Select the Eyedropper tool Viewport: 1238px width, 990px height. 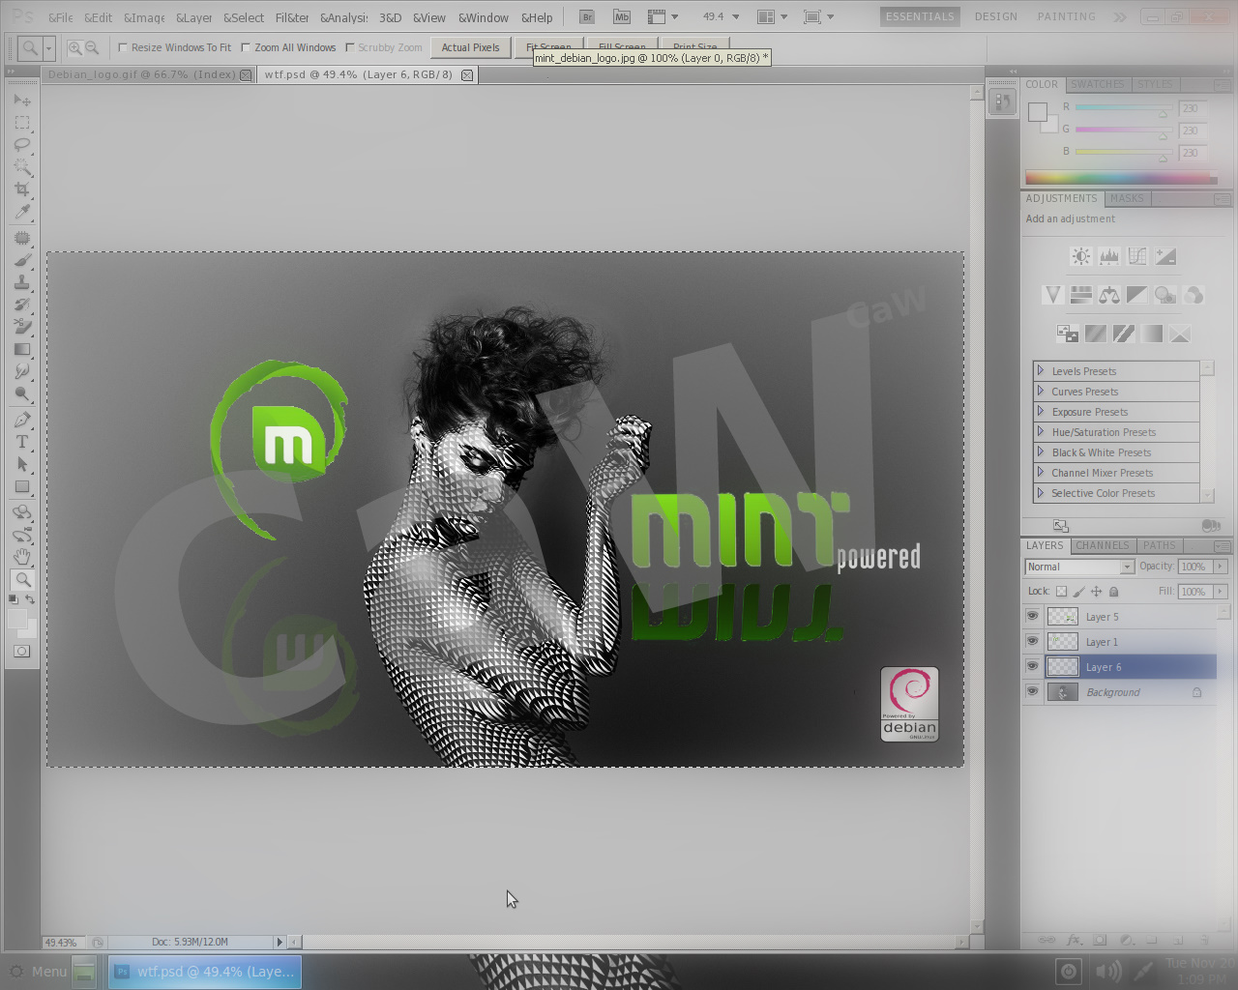pyautogui.click(x=22, y=212)
